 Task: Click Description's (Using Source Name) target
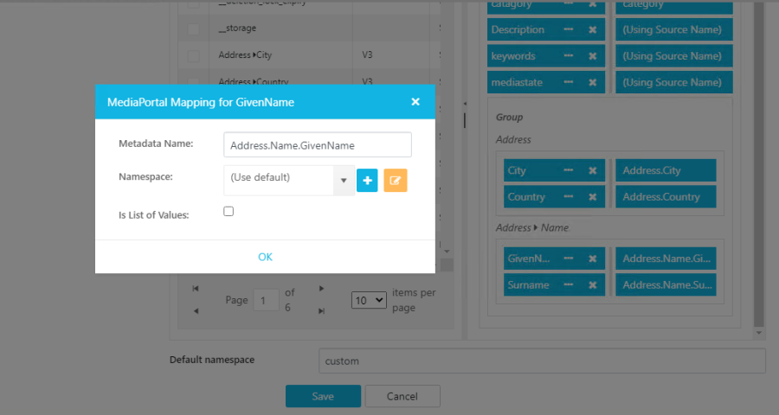coord(674,29)
